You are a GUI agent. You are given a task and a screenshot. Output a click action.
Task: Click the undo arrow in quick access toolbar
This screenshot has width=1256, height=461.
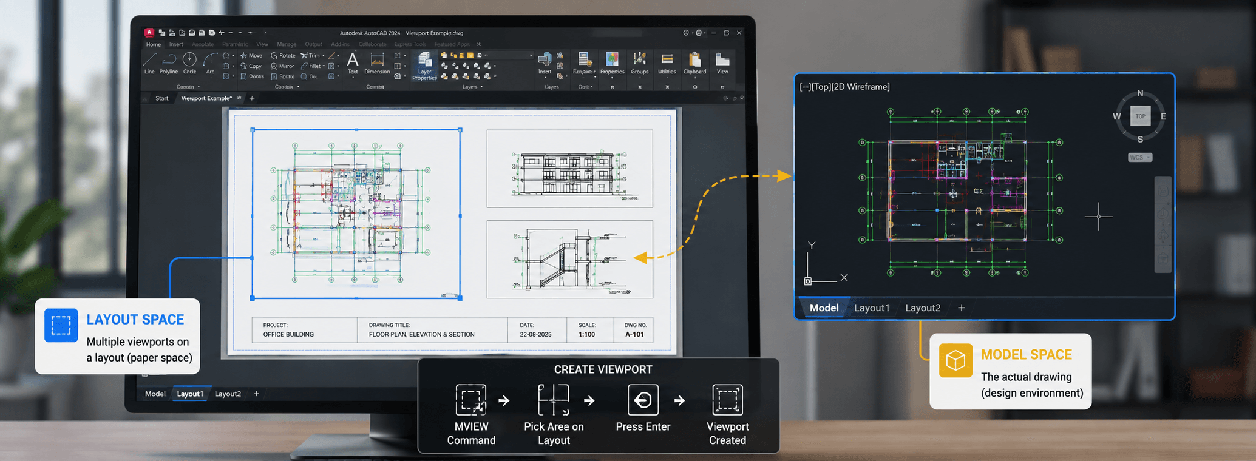pyautogui.click(x=222, y=33)
